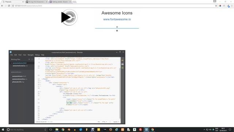This screenshot has height=132, width=234.
Task: Click the Cortana microphone icon
Action: (x=45, y=129)
